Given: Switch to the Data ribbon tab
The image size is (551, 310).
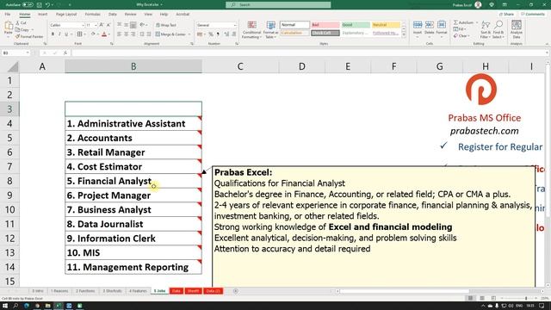Looking at the screenshot, I should click(x=113, y=15).
